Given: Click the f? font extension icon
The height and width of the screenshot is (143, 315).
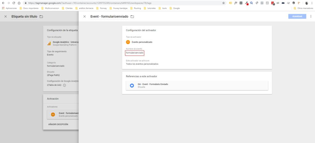Looking at the screenshot, I should pos(236,3).
